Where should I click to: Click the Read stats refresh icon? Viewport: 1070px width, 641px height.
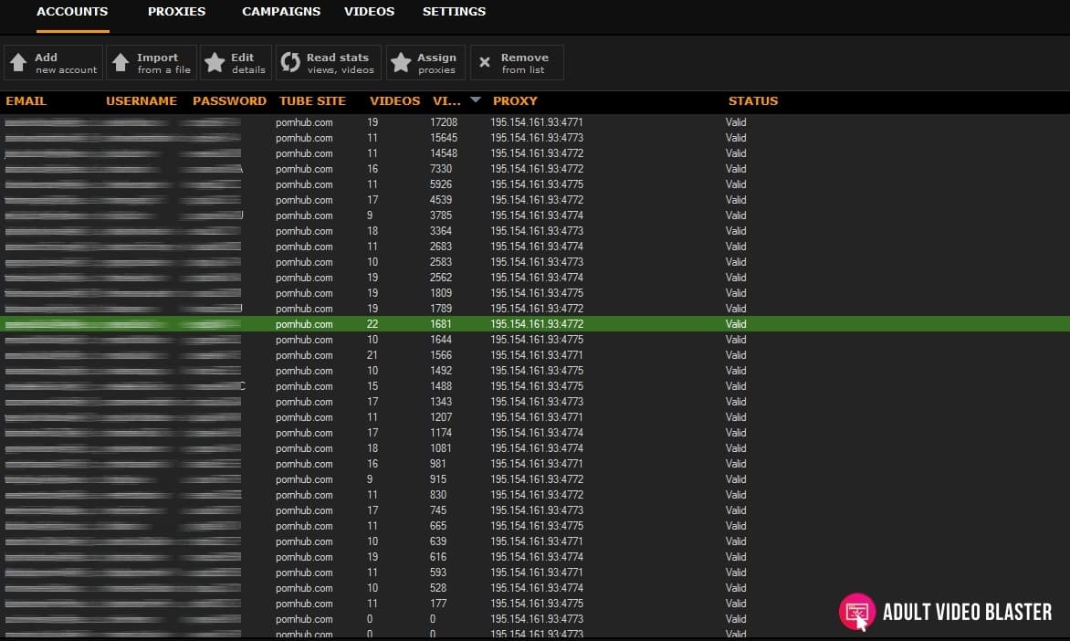[292, 62]
